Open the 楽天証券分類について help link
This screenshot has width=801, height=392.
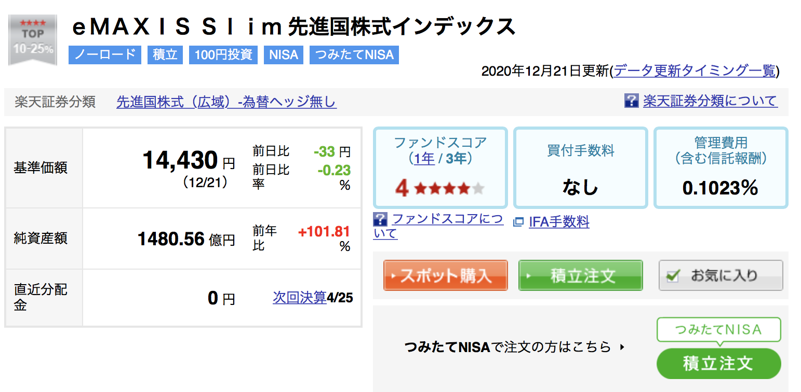pos(710,101)
